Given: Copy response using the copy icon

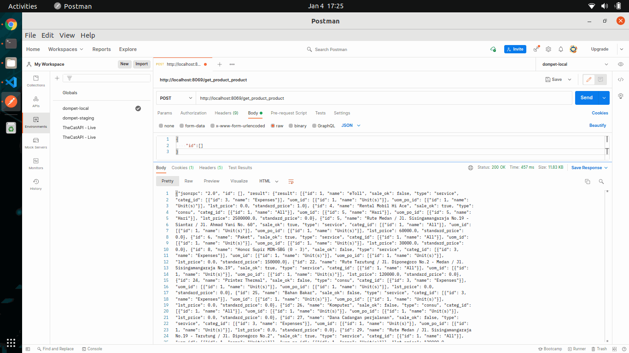Looking at the screenshot, I should pos(588,182).
